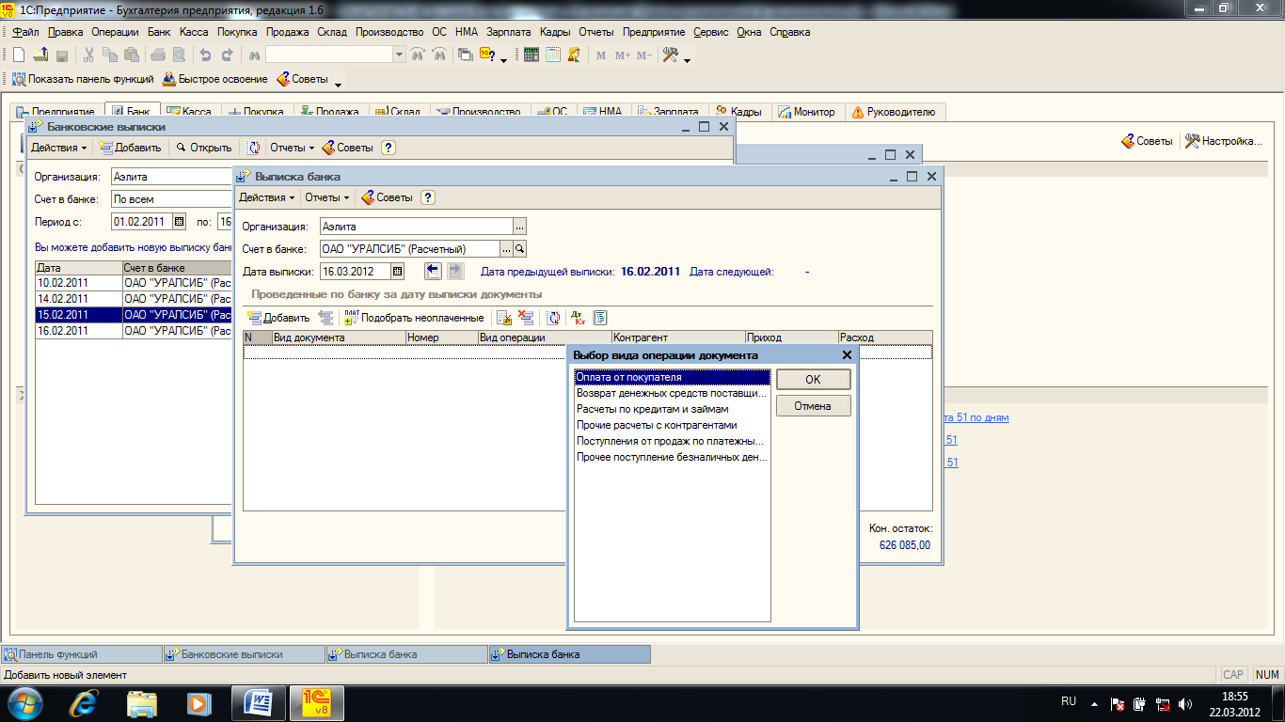
Task: Click the New document icon in main toolbar
Action: click(18, 55)
